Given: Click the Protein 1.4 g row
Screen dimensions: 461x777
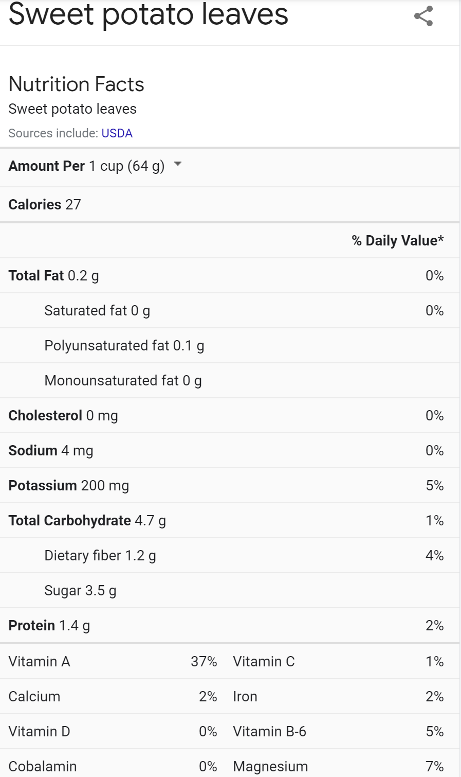Looking at the screenshot, I should [49, 626].
